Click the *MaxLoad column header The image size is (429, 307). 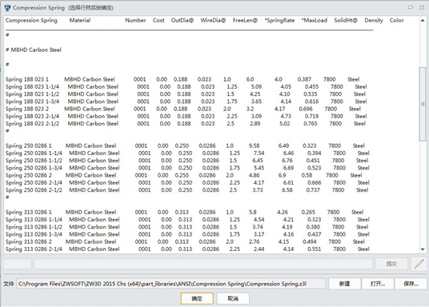point(315,20)
